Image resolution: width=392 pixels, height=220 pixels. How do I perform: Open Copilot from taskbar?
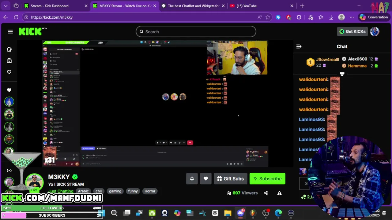coord(177,213)
